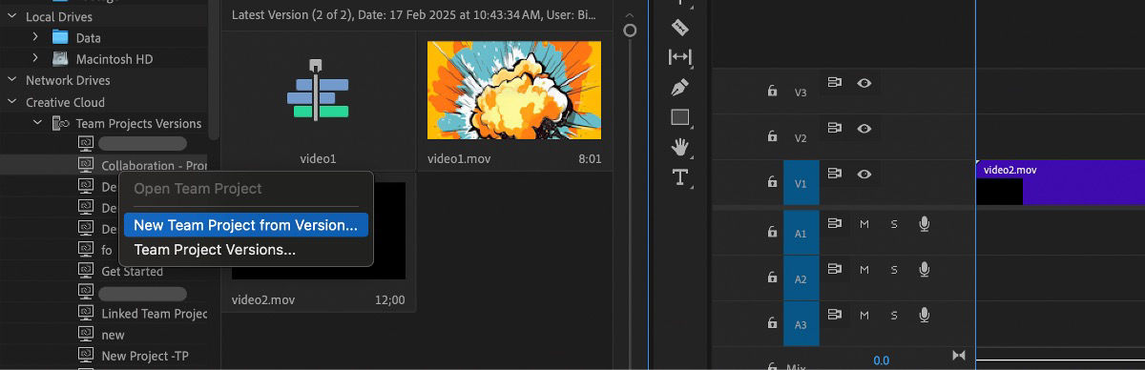Toggle sync lock for track V3
Image resolution: width=1145 pixels, height=370 pixels.
[x=834, y=83]
